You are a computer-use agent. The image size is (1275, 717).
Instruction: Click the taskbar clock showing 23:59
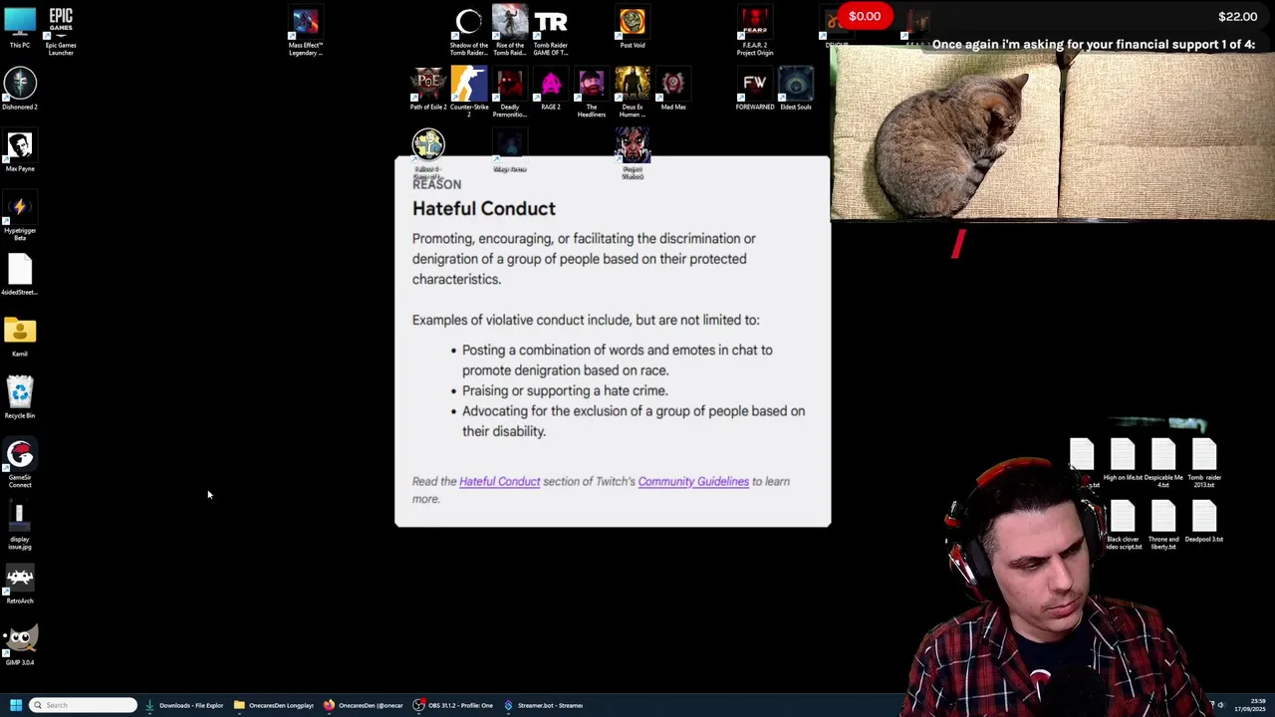[x=1251, y=705]
